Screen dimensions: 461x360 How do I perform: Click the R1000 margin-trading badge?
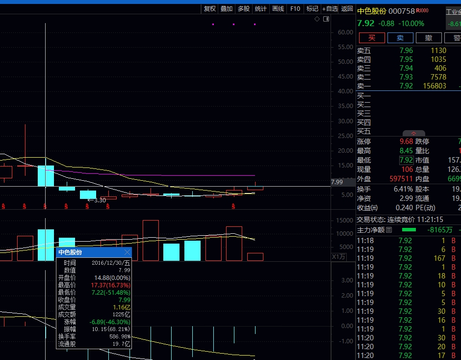click(x=422, y=11)
